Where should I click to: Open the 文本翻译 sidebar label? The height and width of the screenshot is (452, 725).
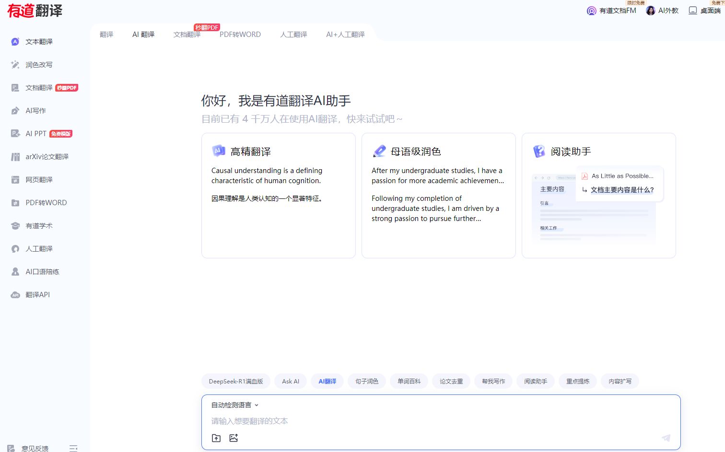click(x=39, y=42)
